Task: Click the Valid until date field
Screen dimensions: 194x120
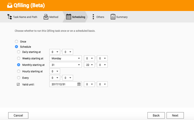Action: pos(65,84)
